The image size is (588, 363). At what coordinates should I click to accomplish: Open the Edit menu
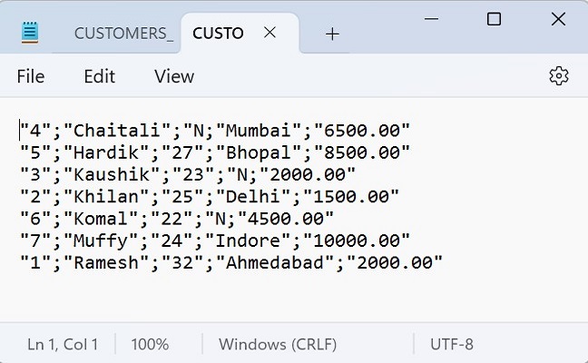99,76
